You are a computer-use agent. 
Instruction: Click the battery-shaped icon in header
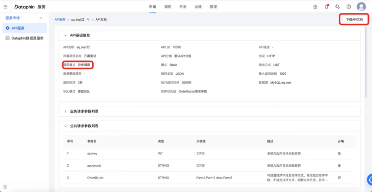[x=315, y=6]
